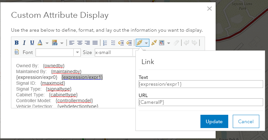Insert a bulleted list

(113, 43)
